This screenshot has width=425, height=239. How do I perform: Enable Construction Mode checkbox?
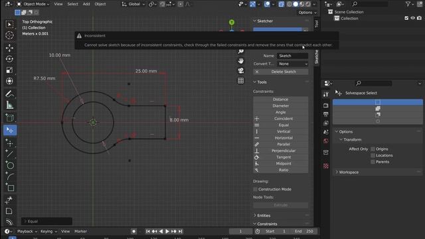(x=255, y=189)
